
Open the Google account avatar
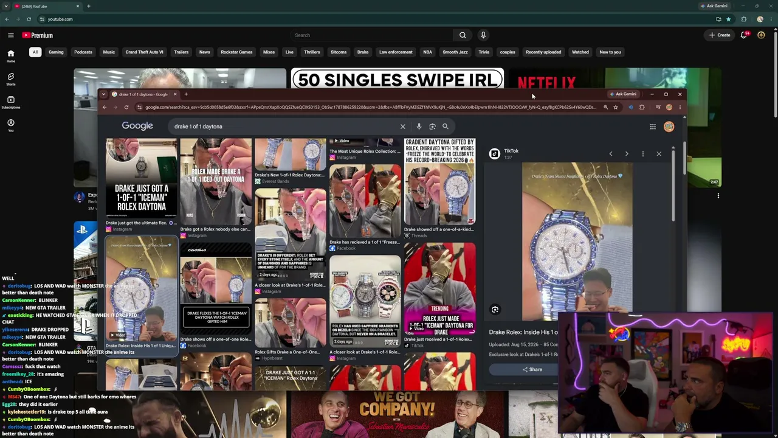(669, 127)
